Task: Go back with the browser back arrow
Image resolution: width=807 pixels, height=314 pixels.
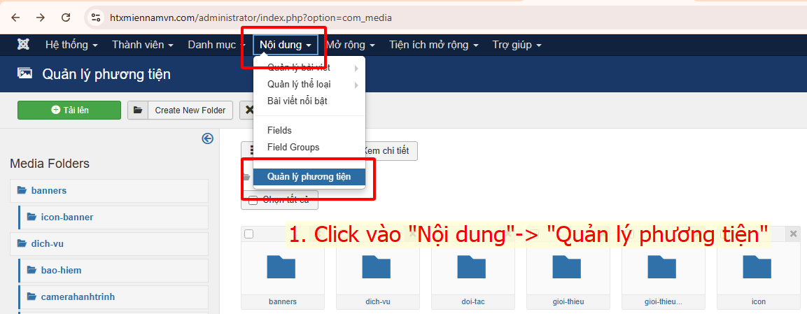Action: 16,17
